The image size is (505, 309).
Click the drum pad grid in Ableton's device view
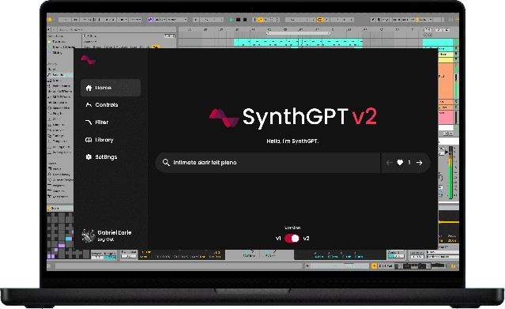point(60,236)
